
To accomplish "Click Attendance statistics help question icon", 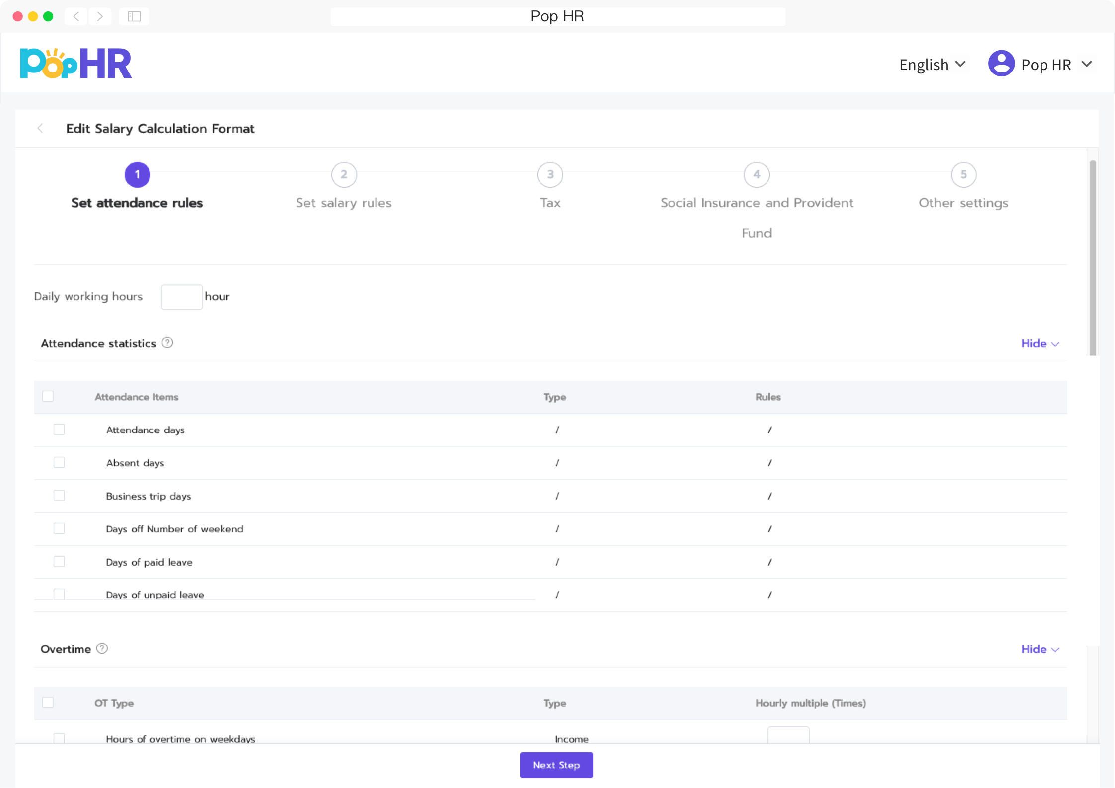I will click(x=168, y=343).
